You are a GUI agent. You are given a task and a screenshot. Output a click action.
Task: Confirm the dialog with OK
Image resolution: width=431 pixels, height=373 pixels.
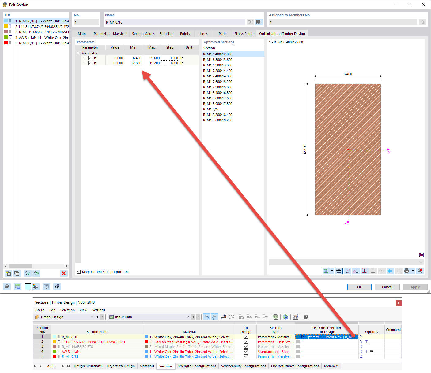point(359,287)
